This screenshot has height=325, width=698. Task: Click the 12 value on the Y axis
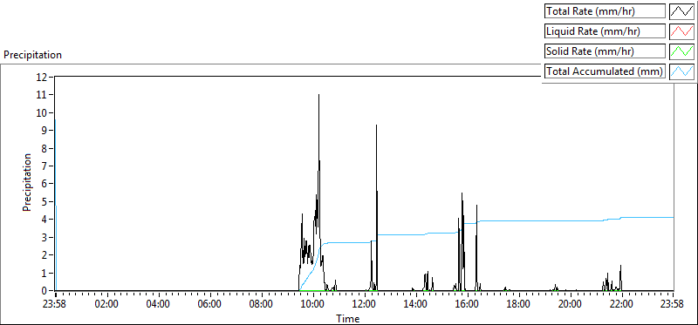[x=42, y=77]
